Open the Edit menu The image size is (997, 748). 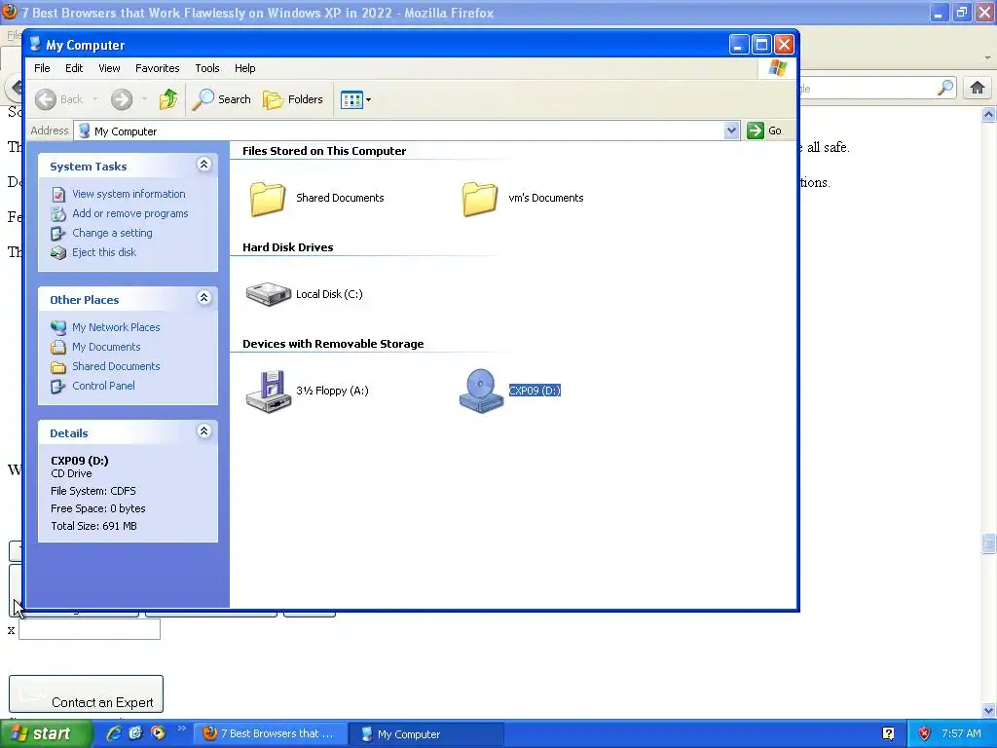[74, 68]
